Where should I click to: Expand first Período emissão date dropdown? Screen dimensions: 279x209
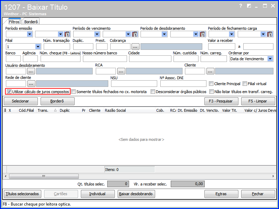coord(29,34)
